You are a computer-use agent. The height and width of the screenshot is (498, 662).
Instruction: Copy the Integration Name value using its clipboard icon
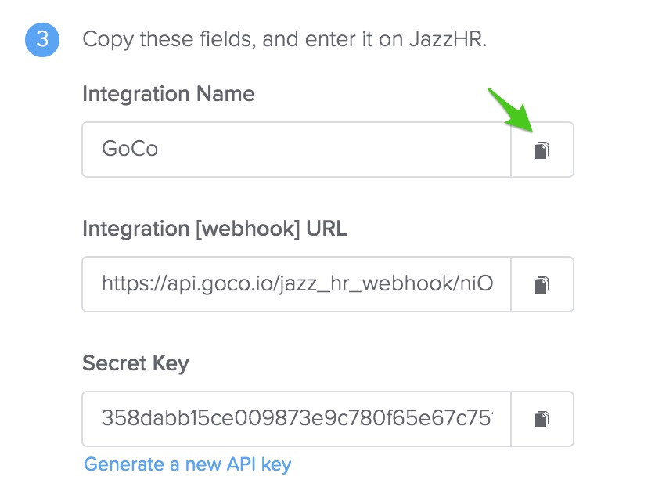(x=542, y=150)
